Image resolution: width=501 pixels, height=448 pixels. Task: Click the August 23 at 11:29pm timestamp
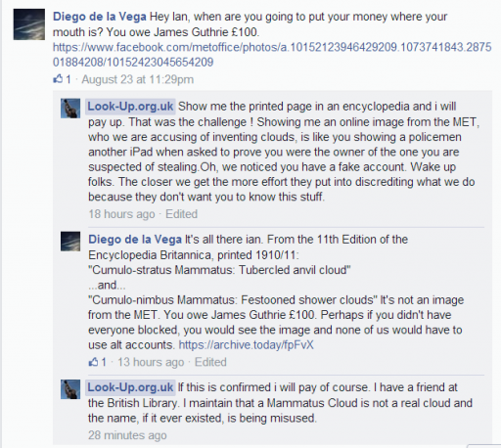pyautogui.click(x=137, y=79)
